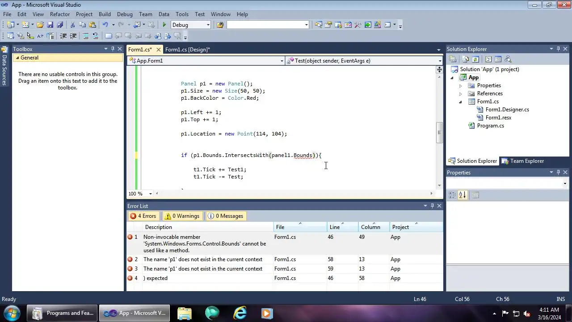The height and width of the screenshot is (322, 572).
Task: Click the View Code icon in Solution Explorer
Action: [488, 59]
